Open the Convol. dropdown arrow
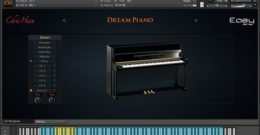Viewport: 260px width, 135px height. [54, 90]
